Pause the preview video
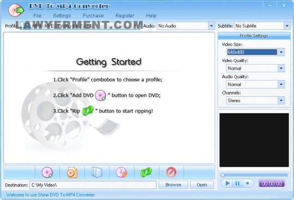This screenshot has height=200, width=294. coord(237,183)
